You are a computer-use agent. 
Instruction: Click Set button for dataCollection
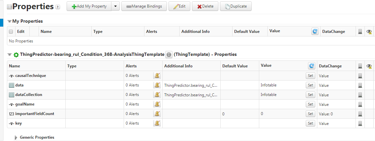click(x=310, y=95)
